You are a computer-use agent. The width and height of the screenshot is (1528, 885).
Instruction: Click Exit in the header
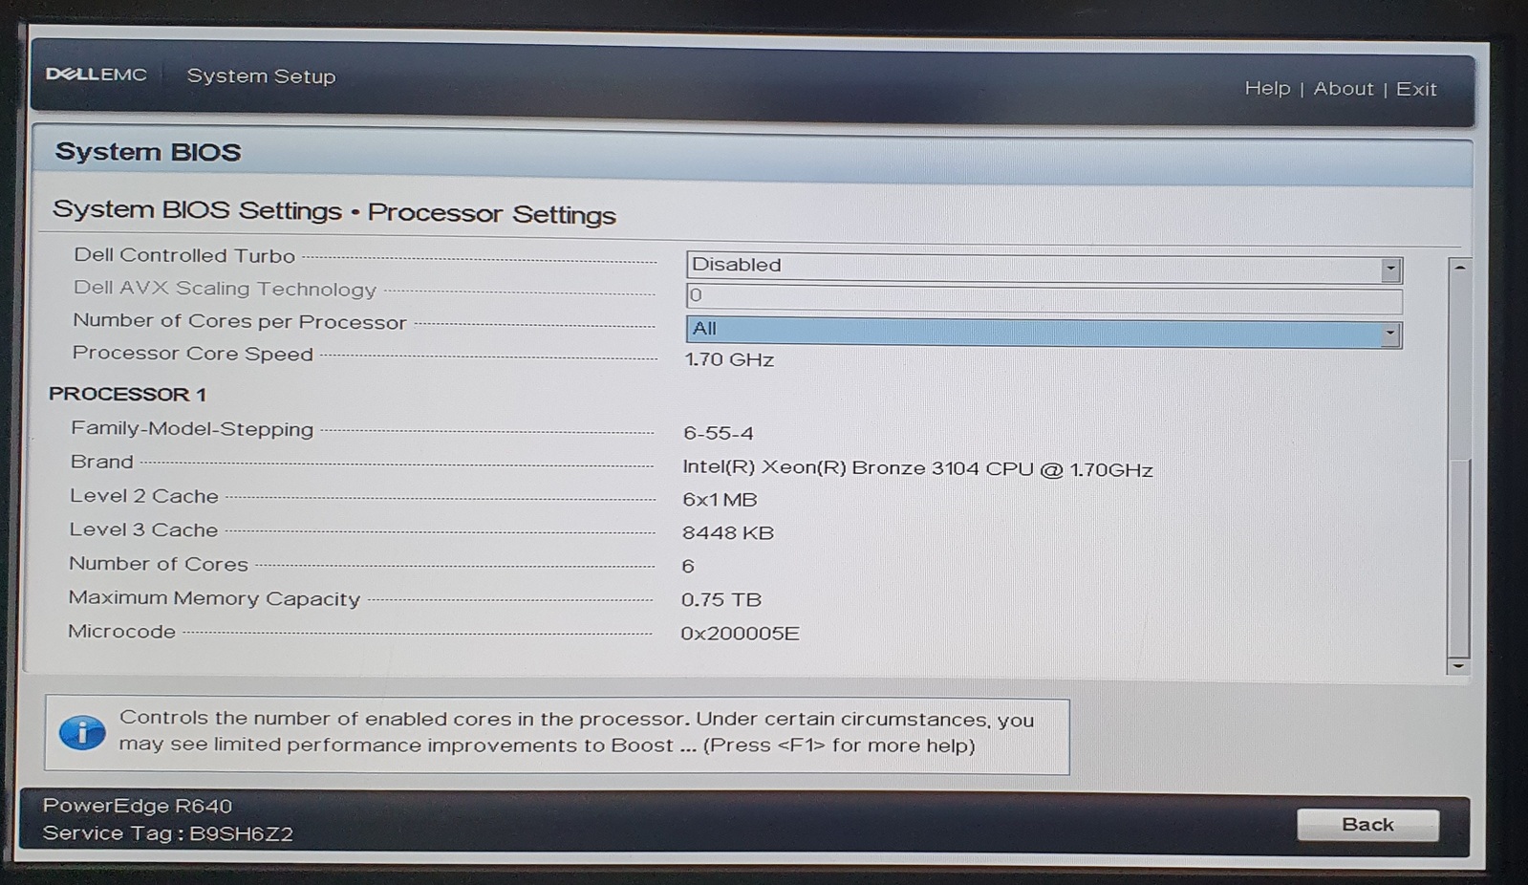(1416, 89)
